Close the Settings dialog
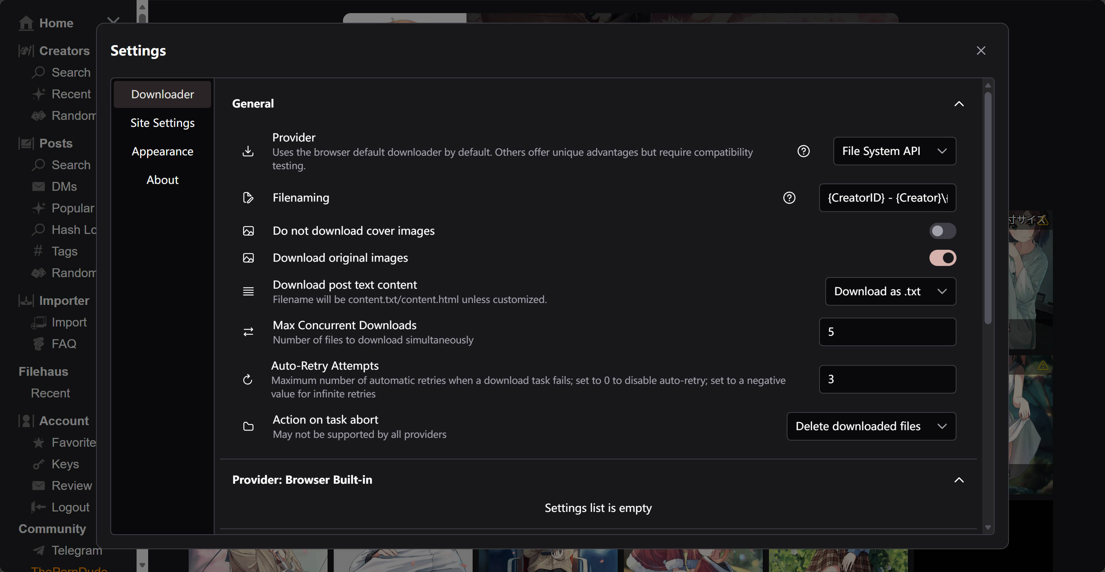This screenshot has width=1105, height=572. pyautogui.click(x=981, y=50)
